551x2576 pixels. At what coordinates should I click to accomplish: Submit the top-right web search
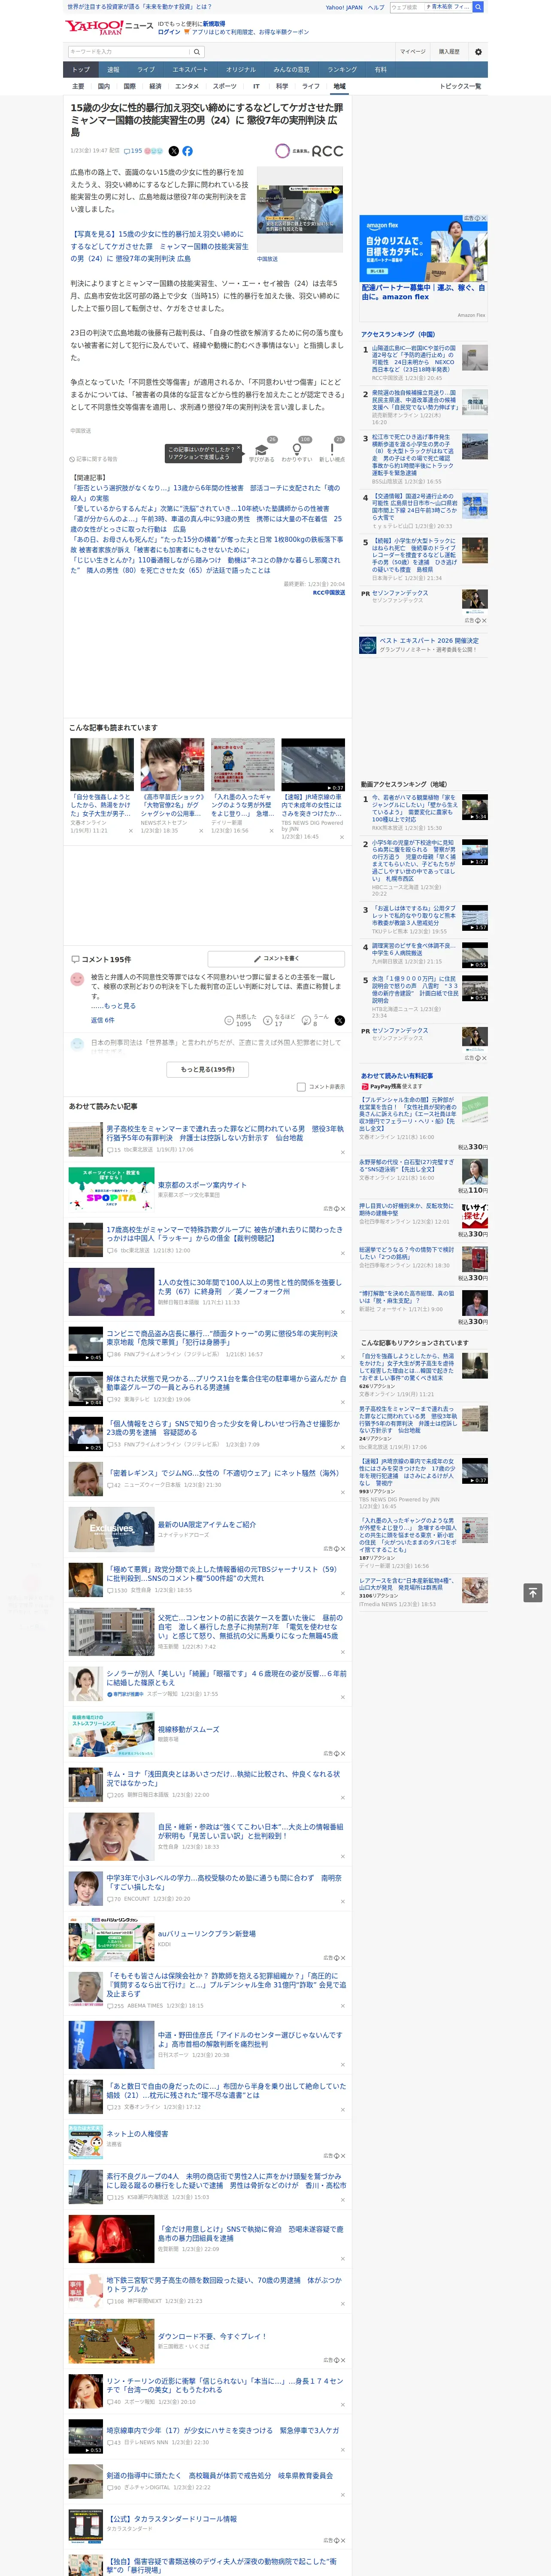[478, 7]
